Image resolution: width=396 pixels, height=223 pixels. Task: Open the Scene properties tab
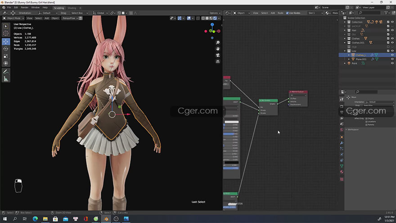pos(342,124)
